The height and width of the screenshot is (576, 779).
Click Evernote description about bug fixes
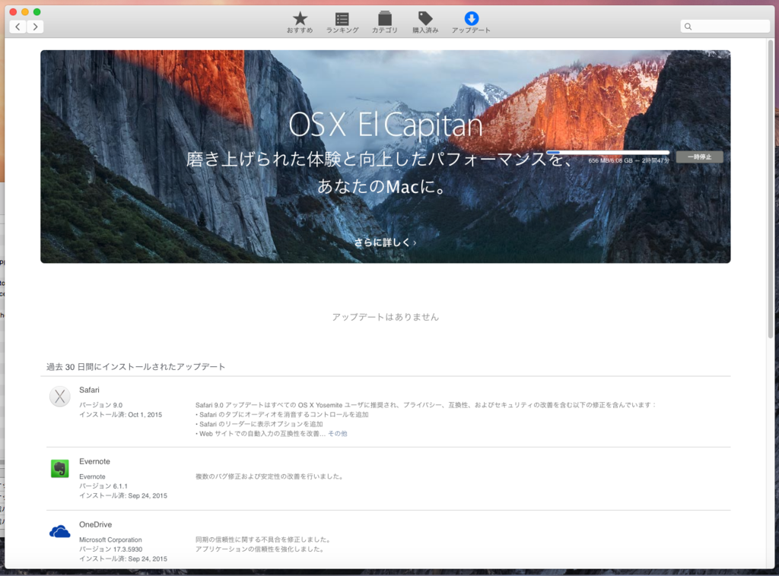tap(269, 476)
